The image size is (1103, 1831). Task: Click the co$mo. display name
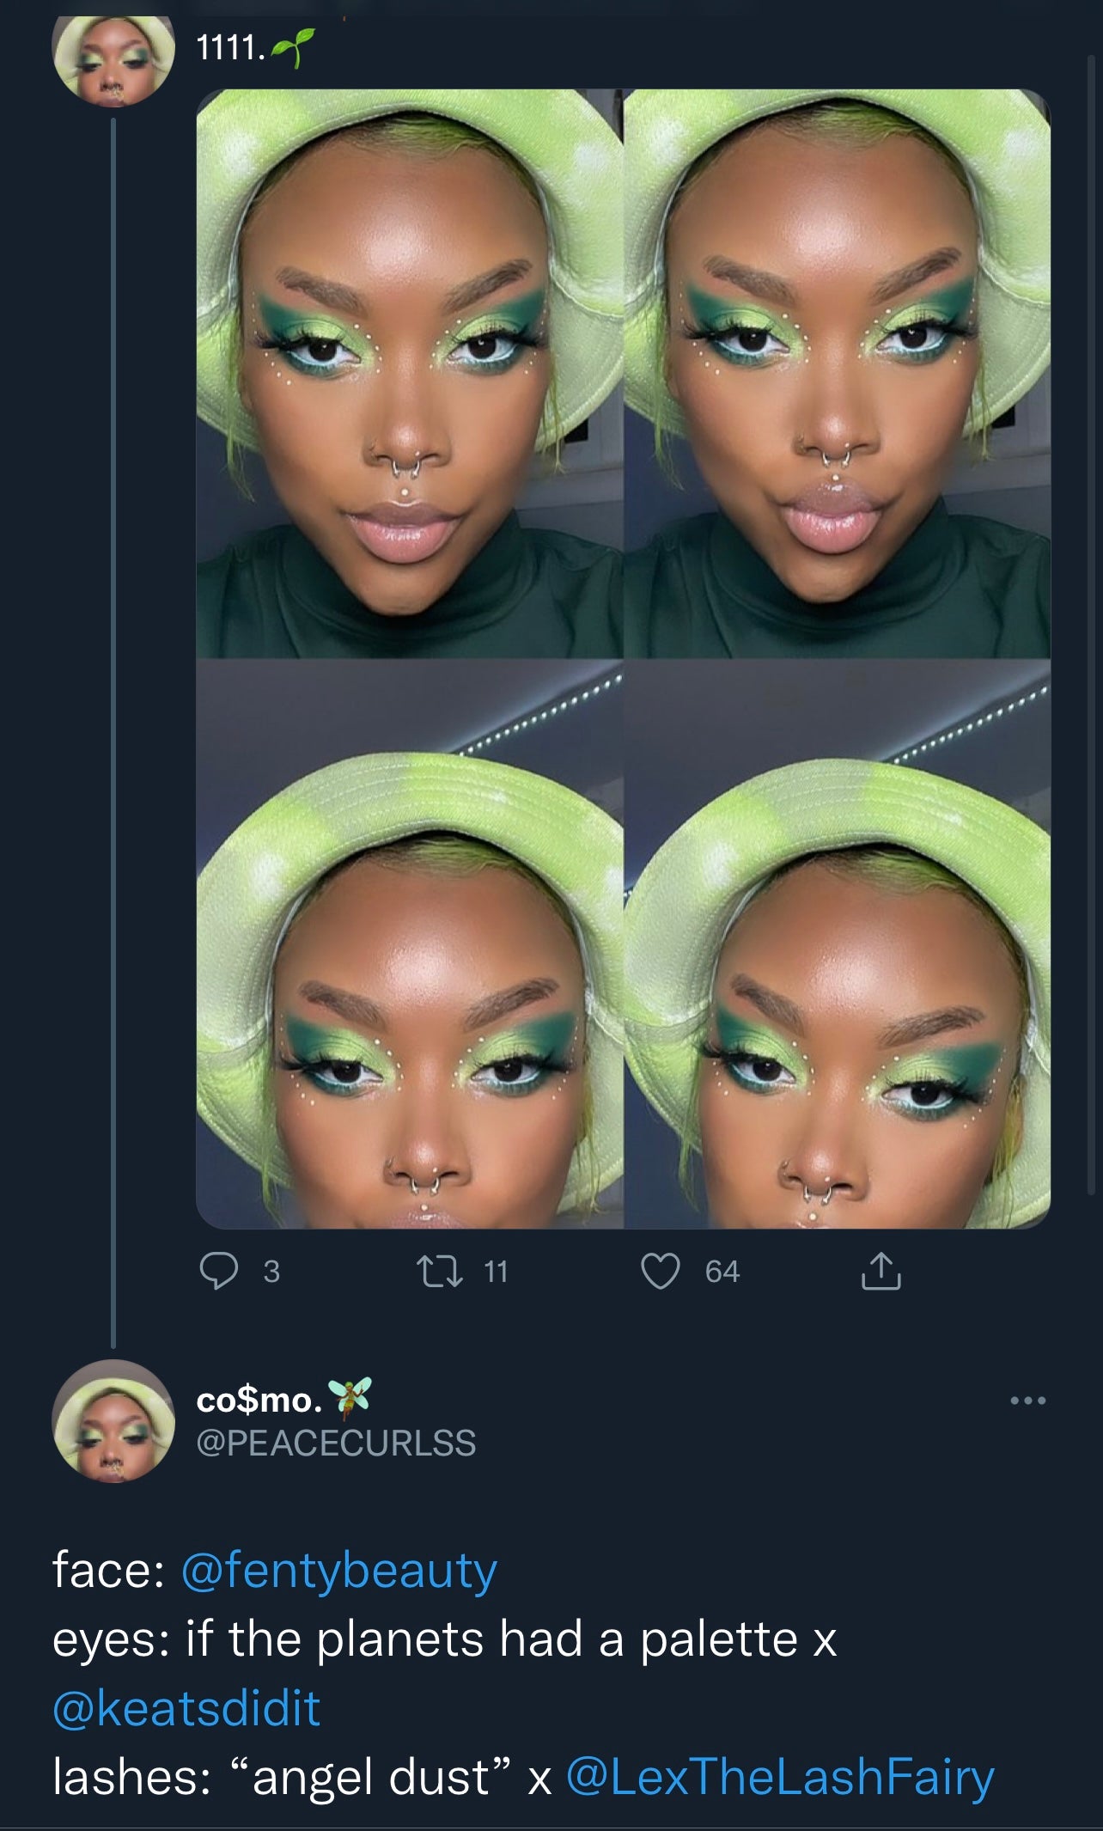click(259, 1400)
